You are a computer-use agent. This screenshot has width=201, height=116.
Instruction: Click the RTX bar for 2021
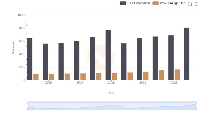click(140, 59)
